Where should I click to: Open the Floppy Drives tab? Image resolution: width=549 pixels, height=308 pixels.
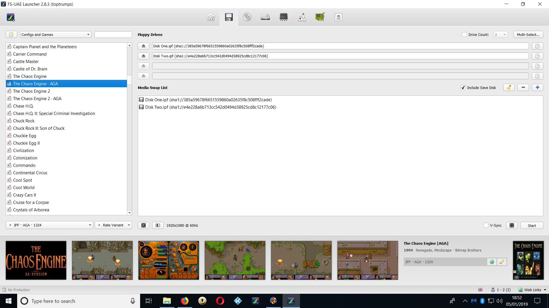click(229, 17)
